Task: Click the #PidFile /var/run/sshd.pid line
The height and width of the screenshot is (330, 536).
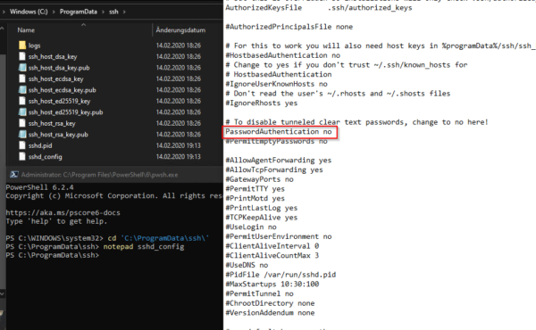Action: pos(281,275)
